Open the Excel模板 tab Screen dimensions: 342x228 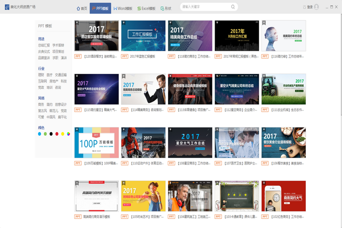(146, 9)
